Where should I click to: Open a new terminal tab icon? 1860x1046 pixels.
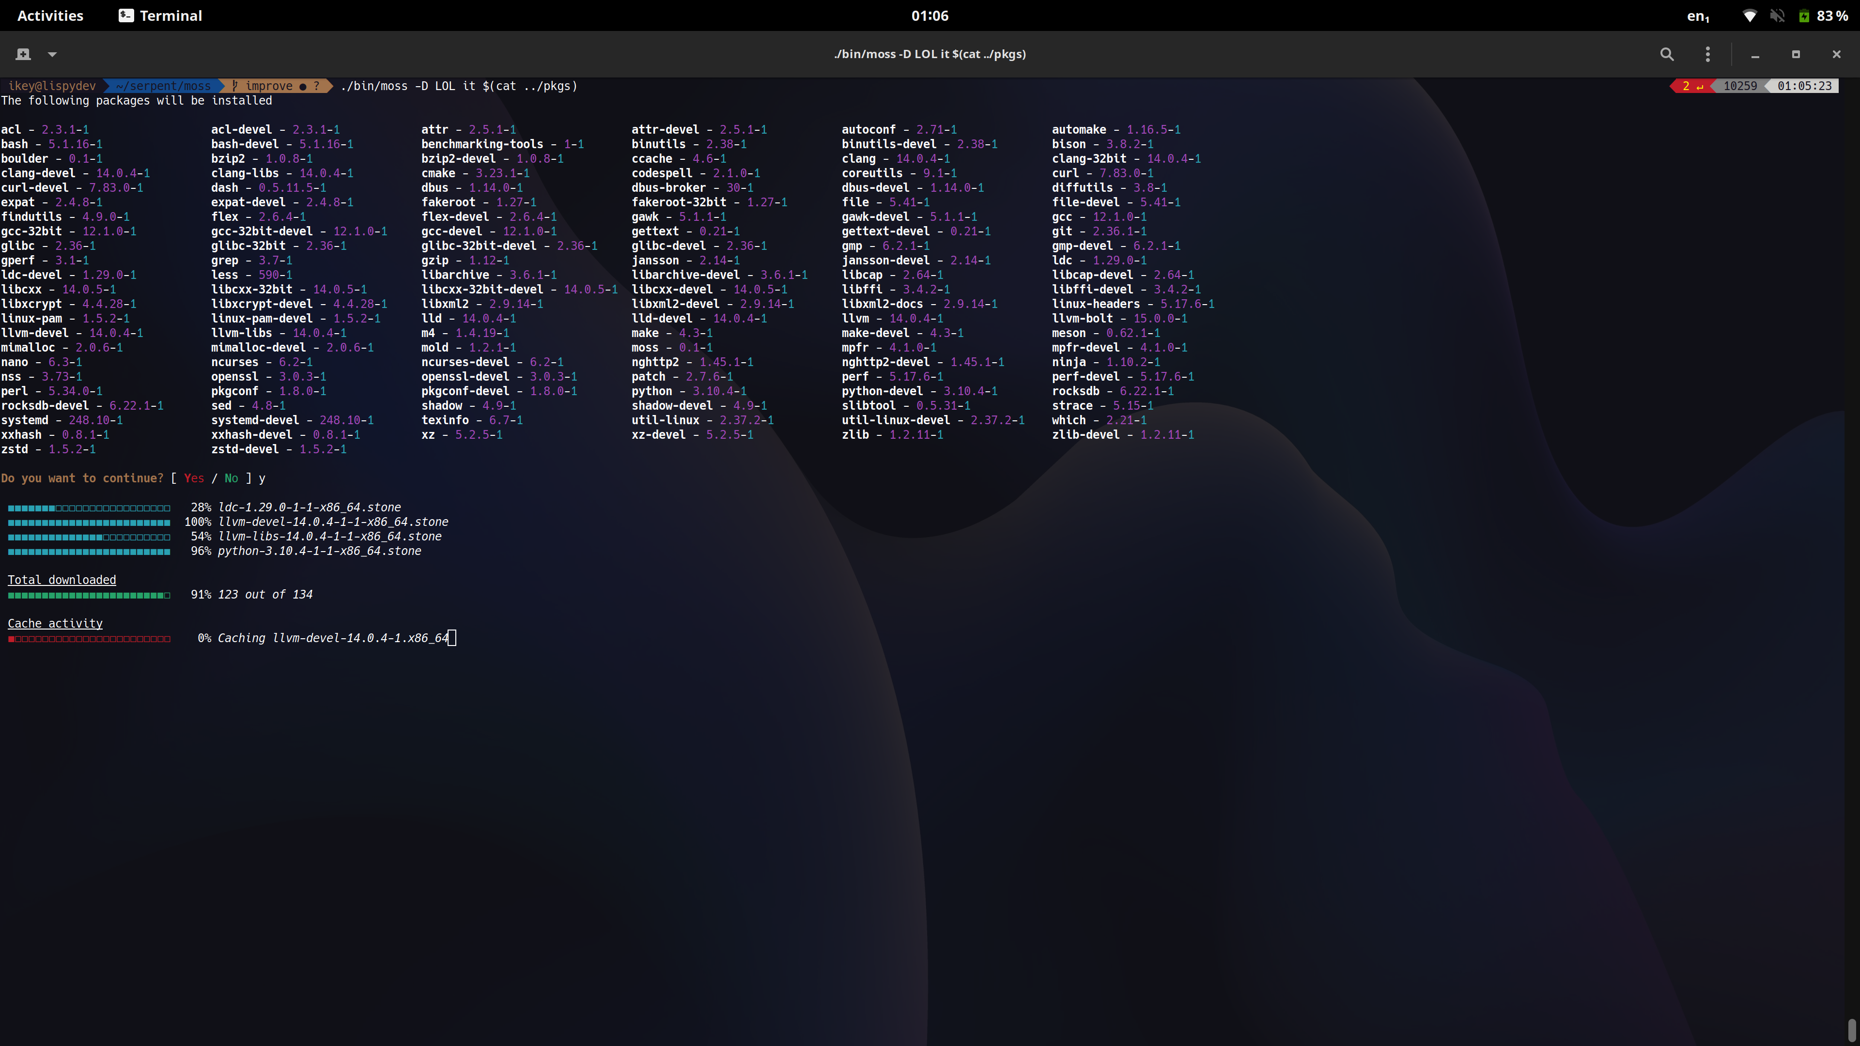(23, 54)
